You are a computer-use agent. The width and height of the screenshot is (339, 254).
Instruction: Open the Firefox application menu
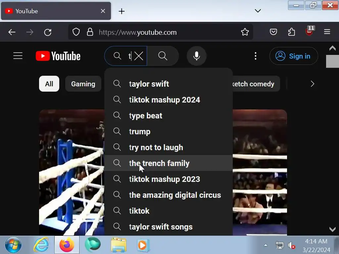[327, 32]
